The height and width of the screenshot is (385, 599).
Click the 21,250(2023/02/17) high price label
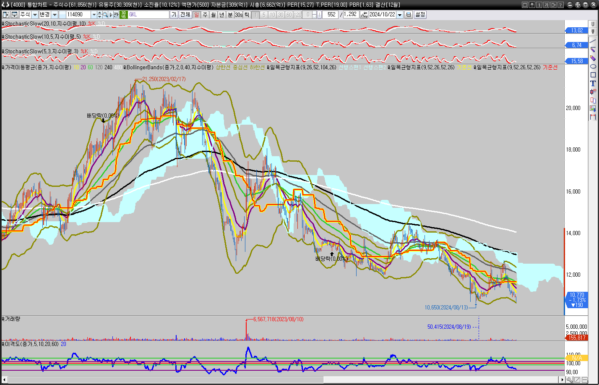[164, 79]
